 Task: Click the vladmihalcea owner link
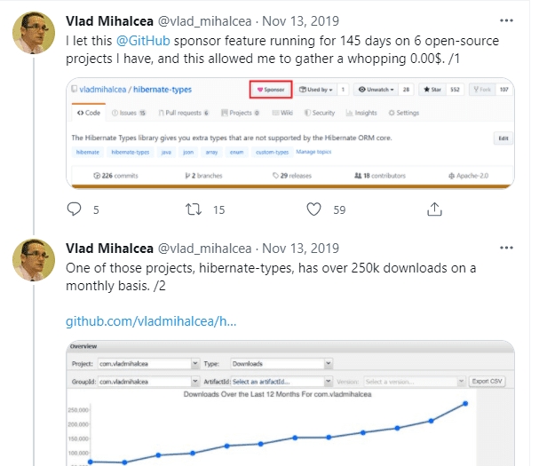[x=103, y=90]
